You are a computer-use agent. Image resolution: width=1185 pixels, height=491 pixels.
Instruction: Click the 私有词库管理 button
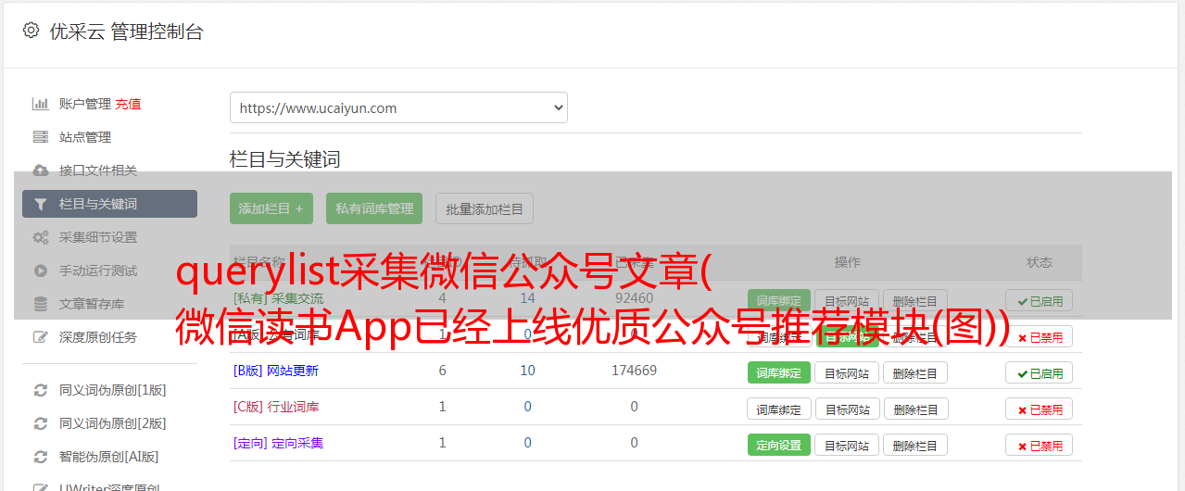374,208
